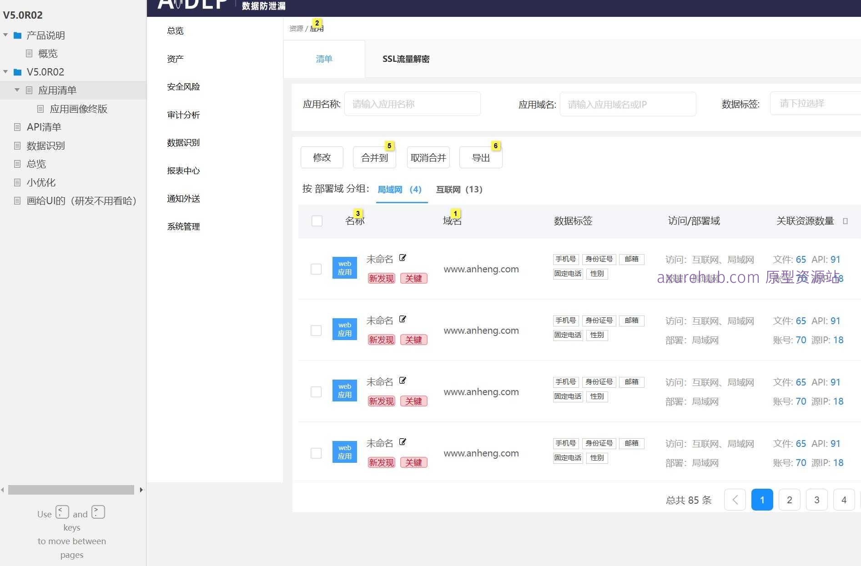Click the 导出 button

pos(481,157)
